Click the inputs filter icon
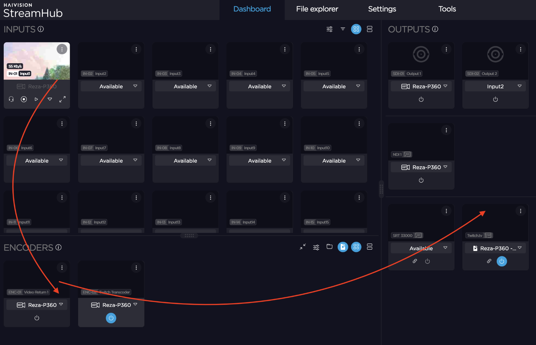536x345 pixels. tap(343, 29)
